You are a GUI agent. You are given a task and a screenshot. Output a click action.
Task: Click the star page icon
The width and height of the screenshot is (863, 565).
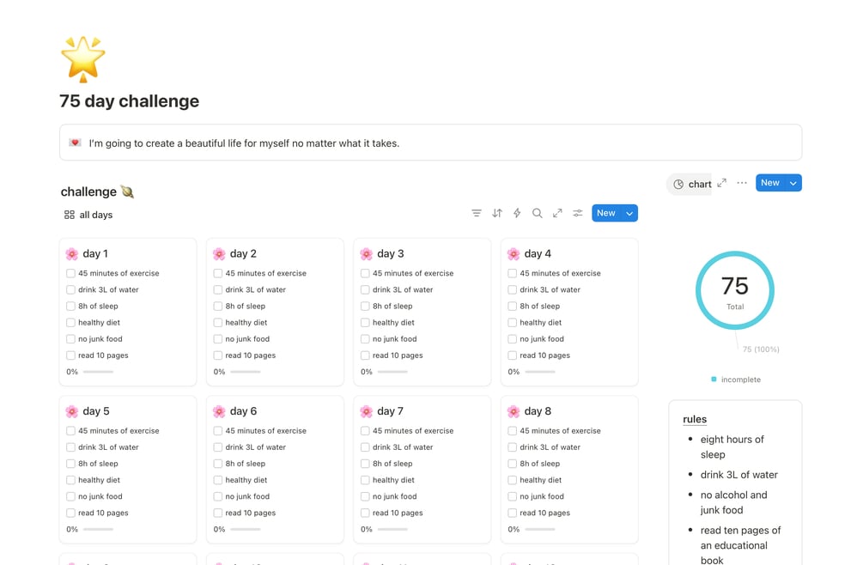click(82, 59)
